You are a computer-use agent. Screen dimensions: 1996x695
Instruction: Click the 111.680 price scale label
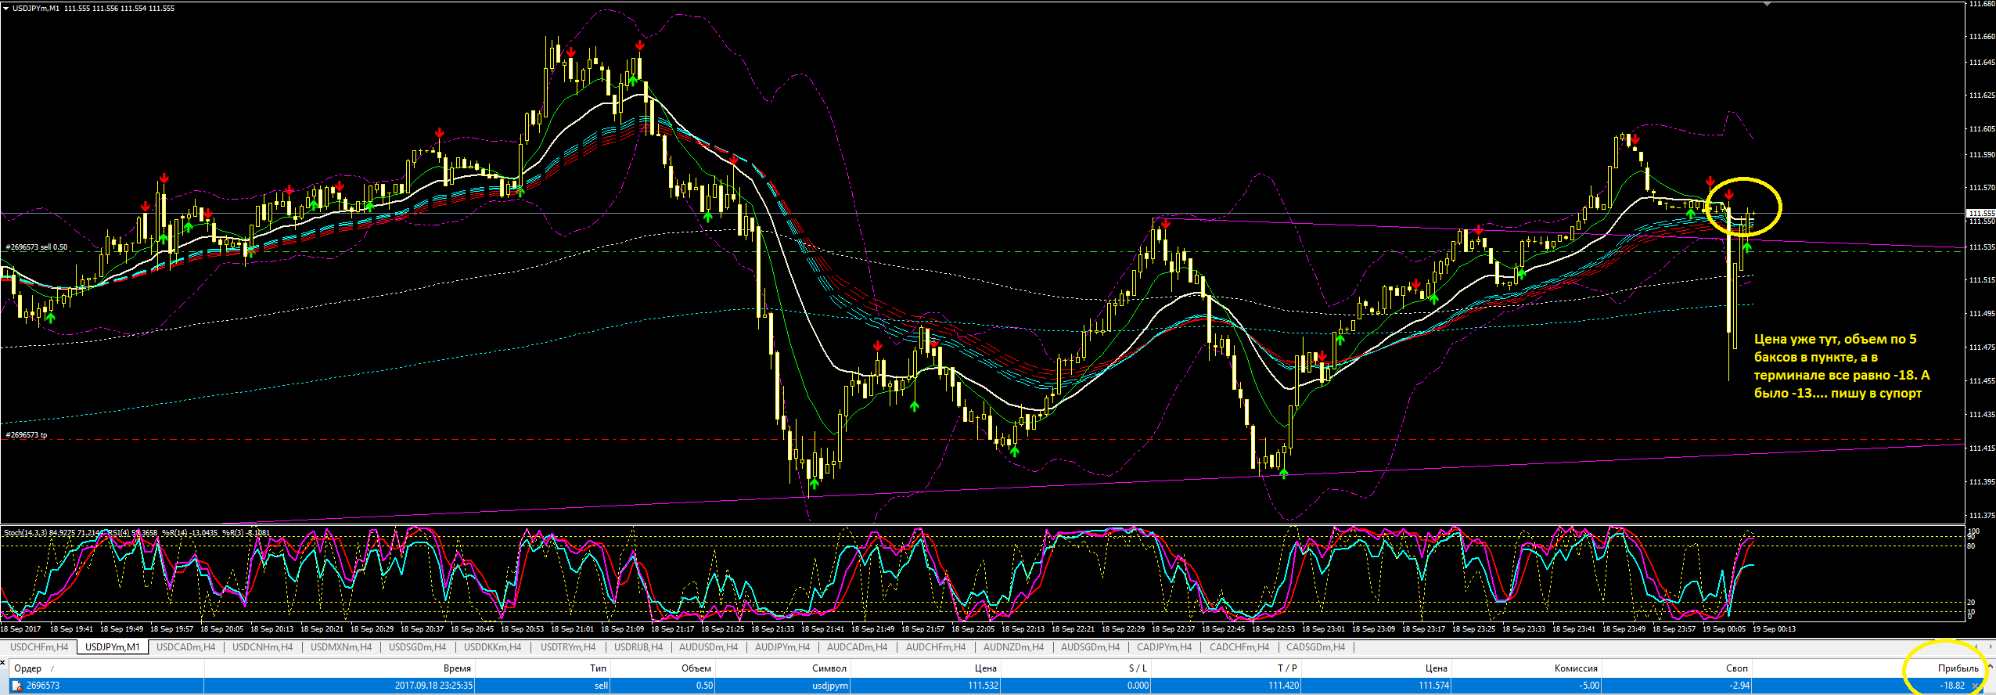(x=1981, y=4)
